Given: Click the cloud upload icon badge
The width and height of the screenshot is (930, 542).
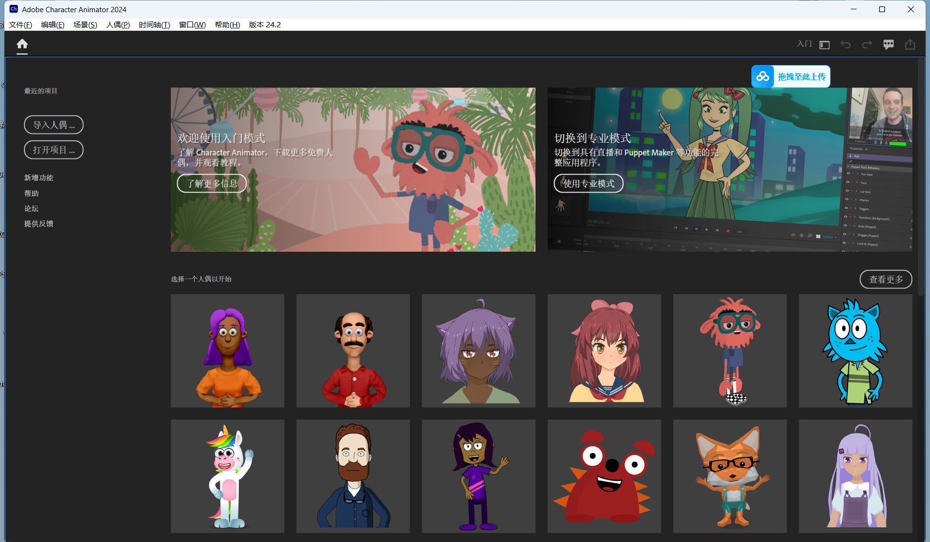Looking at the screenshot, I should point(763,77).
